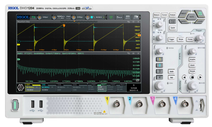The width and height of the screenshot is (212, 127).
Task: Tap the gear navigation icon on the screen
Action: pos(21,87)
